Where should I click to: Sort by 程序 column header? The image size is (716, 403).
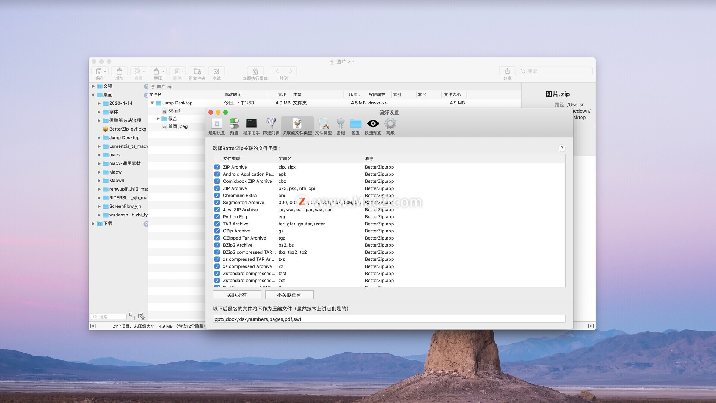pyautogui.click(x=464, y=159)
